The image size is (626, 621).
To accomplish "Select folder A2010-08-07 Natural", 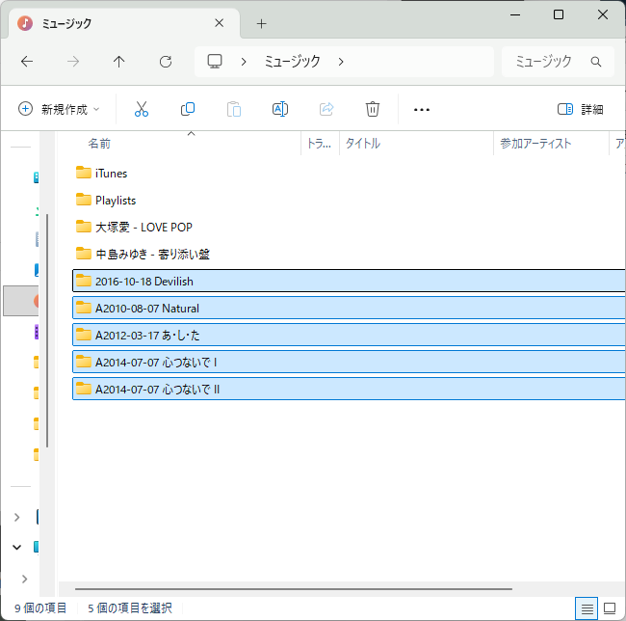I will (x=349, y=308).
